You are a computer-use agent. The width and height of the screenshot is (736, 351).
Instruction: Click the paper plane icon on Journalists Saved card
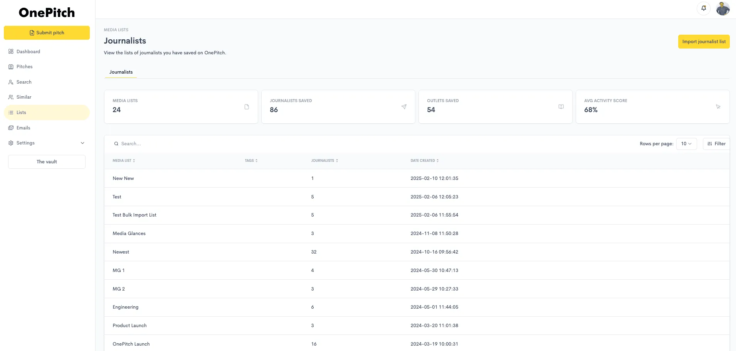point(404,107)
